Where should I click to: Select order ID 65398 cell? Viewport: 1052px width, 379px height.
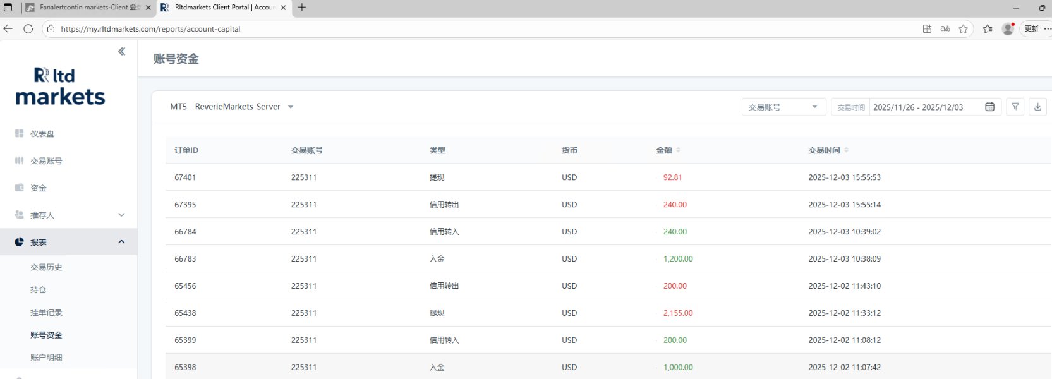[185, 367]
